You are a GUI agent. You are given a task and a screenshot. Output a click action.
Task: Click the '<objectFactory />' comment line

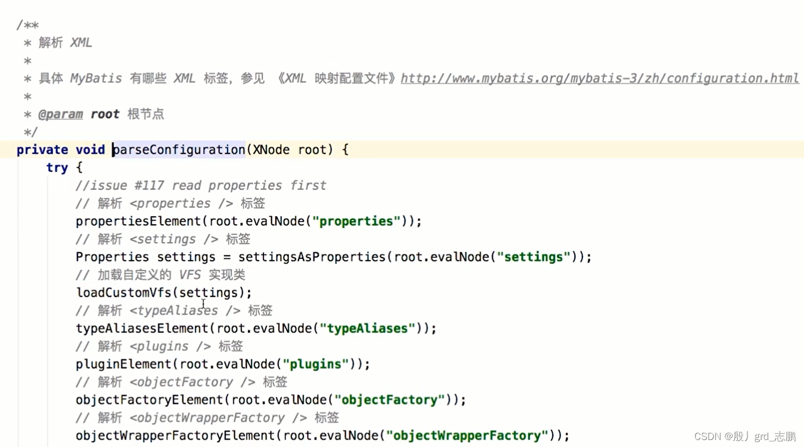[181, 382]
